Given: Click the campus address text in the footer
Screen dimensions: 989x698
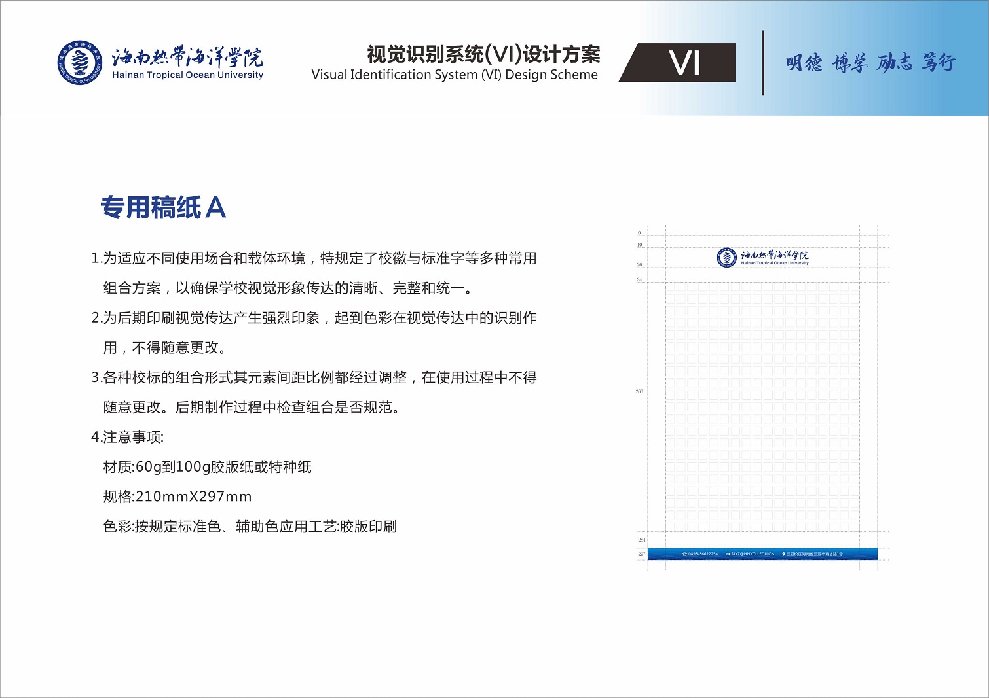Looking at the screenshot, I should coord(814,554).
